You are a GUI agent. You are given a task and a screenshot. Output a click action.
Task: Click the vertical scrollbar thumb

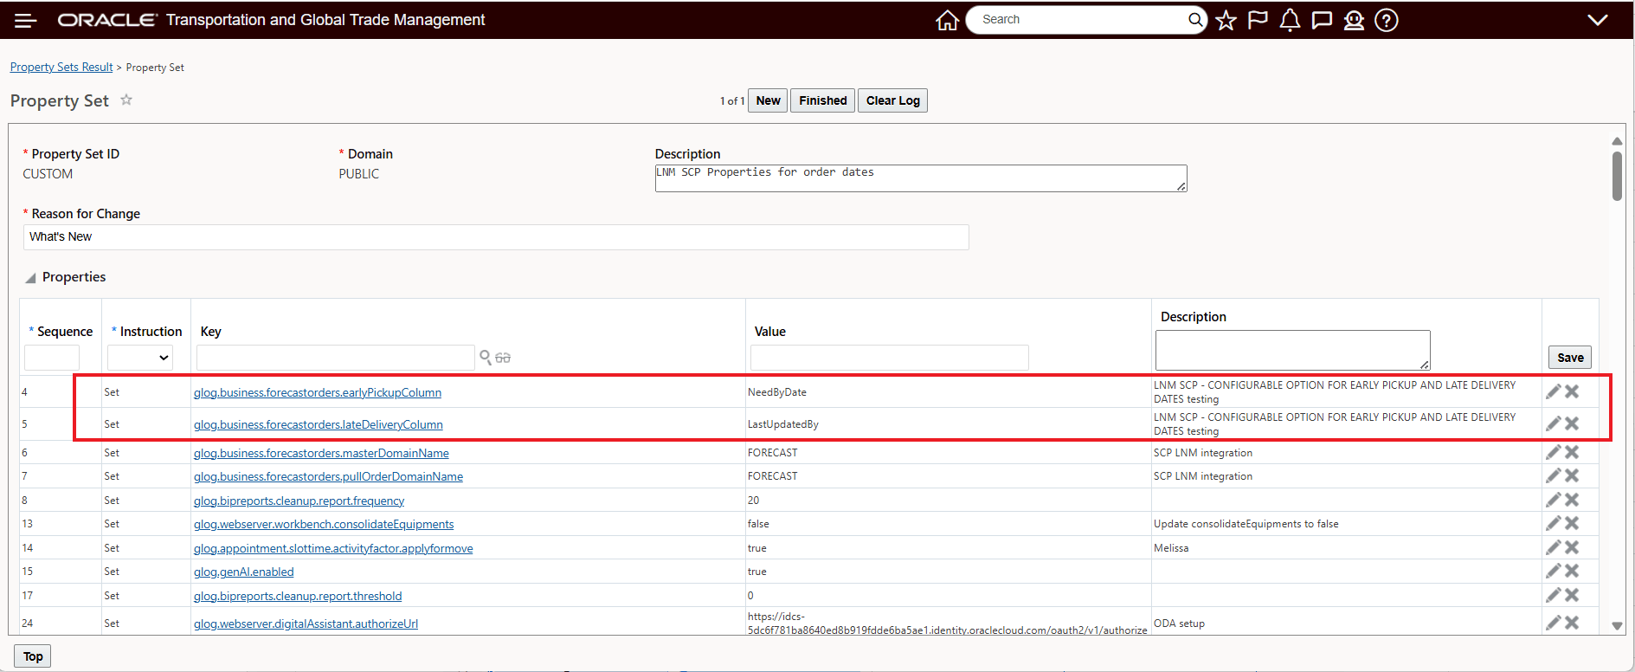[1617, 177]
